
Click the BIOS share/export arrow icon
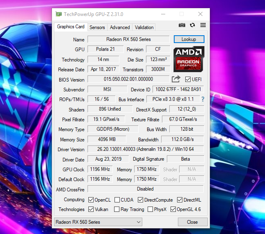coord(176,79)
